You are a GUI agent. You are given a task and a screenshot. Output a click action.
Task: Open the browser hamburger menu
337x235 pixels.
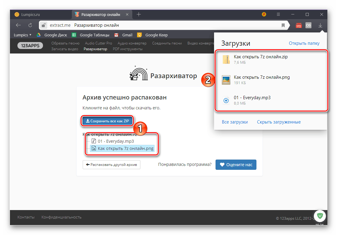(278, 14)
